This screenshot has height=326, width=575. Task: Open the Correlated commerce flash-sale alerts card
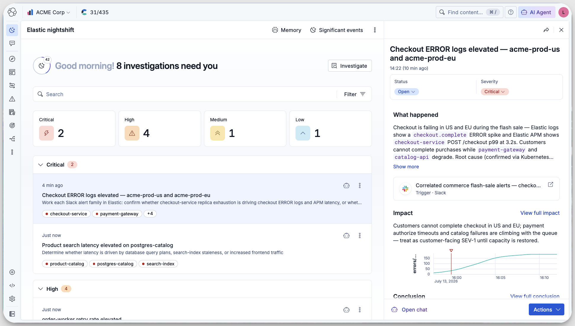tap(476, 189)
